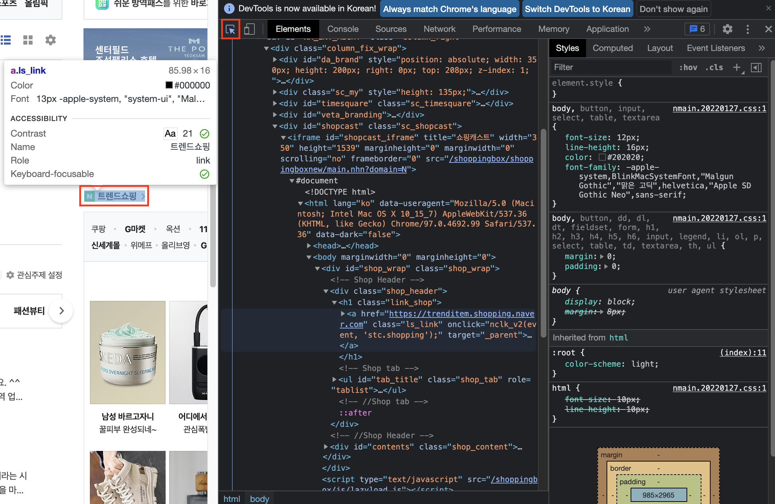Click Don't show again button

[x=674, y=9]
